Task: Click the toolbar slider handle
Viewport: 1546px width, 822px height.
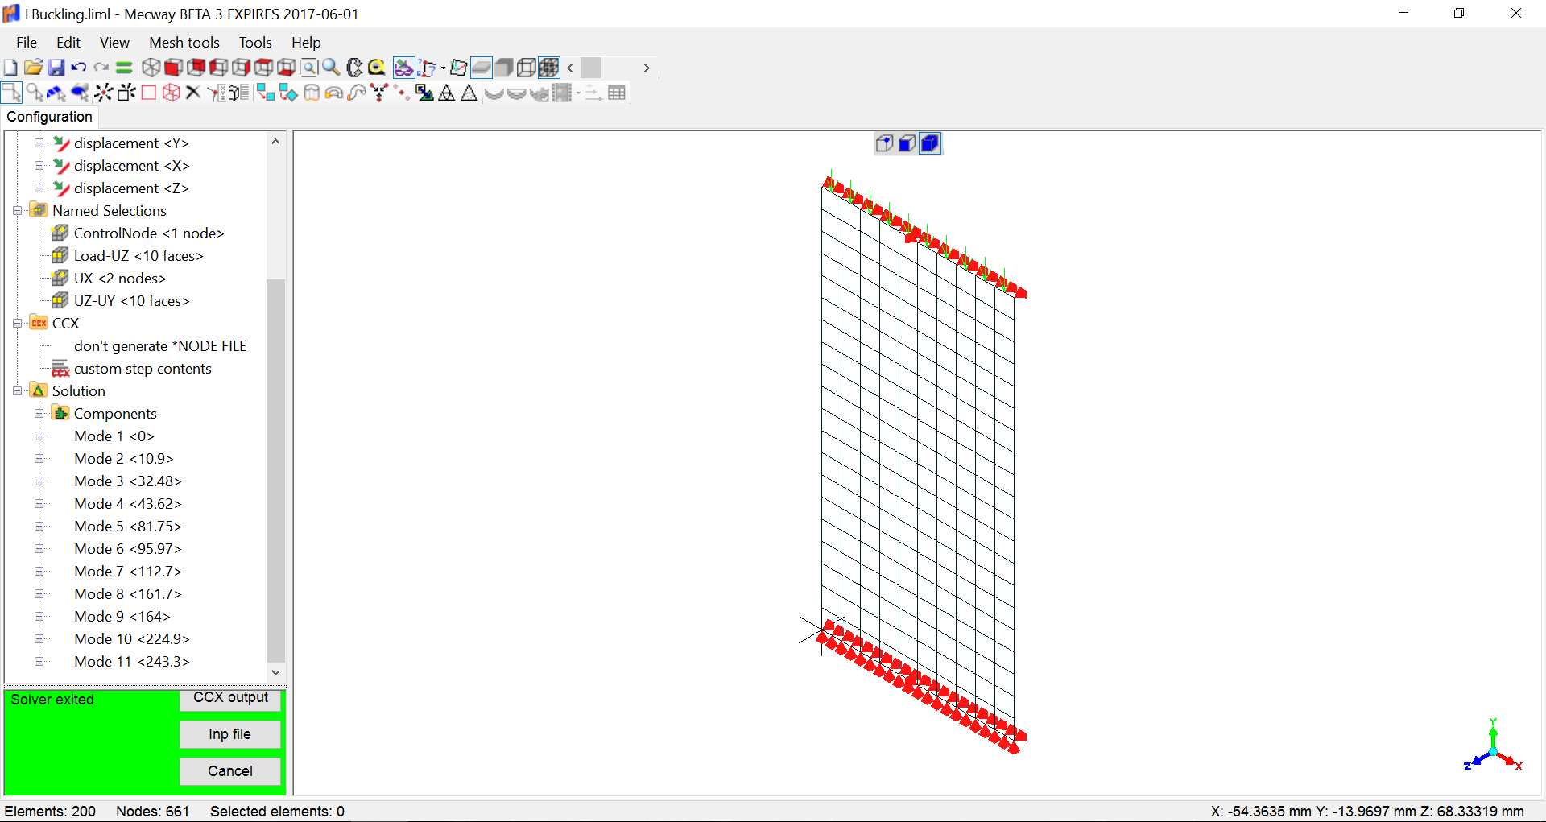Action: tap(590, 68)
